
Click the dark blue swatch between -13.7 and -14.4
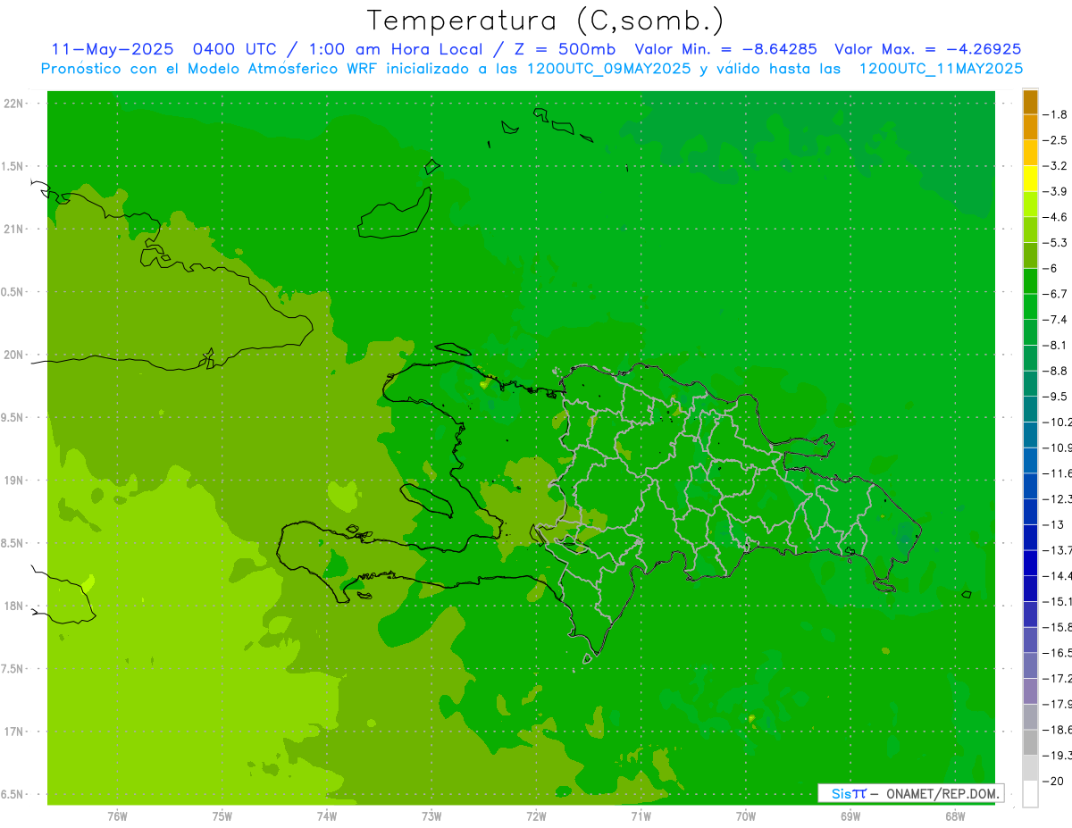point(1030,563)
